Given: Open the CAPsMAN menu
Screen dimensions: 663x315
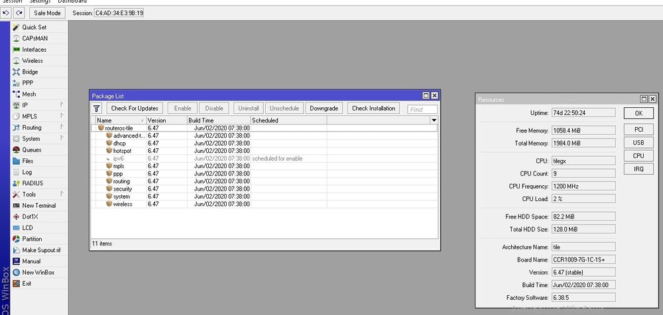Looking at the screenshot, I should click(x=34, y=38).
